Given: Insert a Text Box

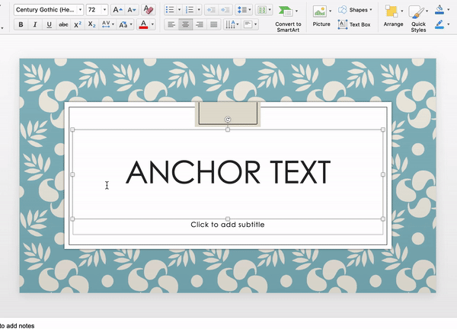Looking at the screenshot, I should pos(353,24).
